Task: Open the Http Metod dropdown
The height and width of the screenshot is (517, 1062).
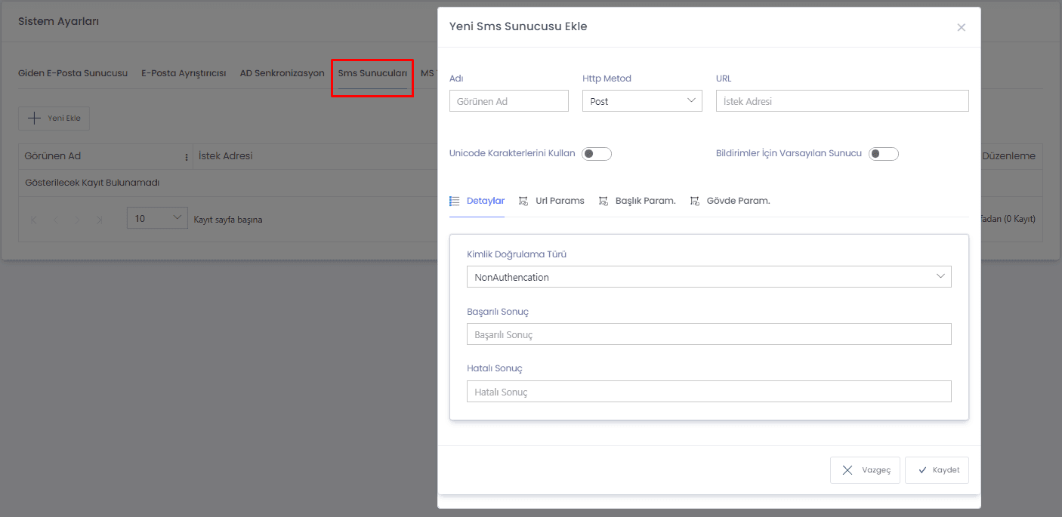Action: pyautogui.click(x=642, y=101)
